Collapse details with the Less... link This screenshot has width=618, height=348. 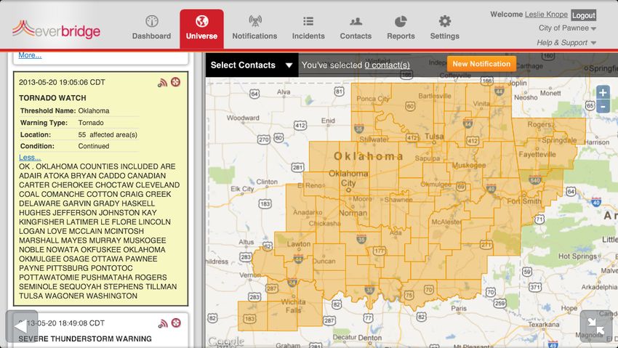tap(30, 158)
